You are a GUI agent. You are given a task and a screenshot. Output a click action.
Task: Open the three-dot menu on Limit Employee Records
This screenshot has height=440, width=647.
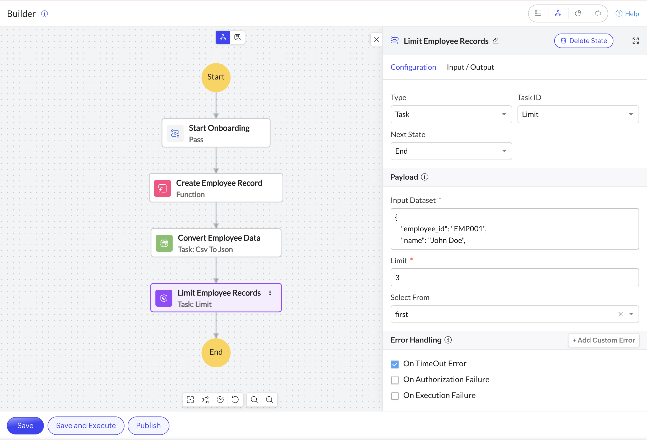[x=270, y=293]
